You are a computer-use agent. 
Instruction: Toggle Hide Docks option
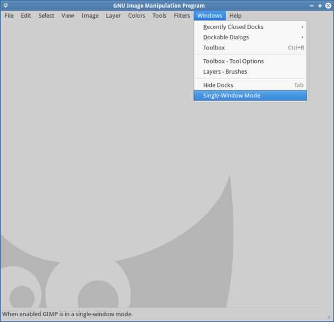250,85
